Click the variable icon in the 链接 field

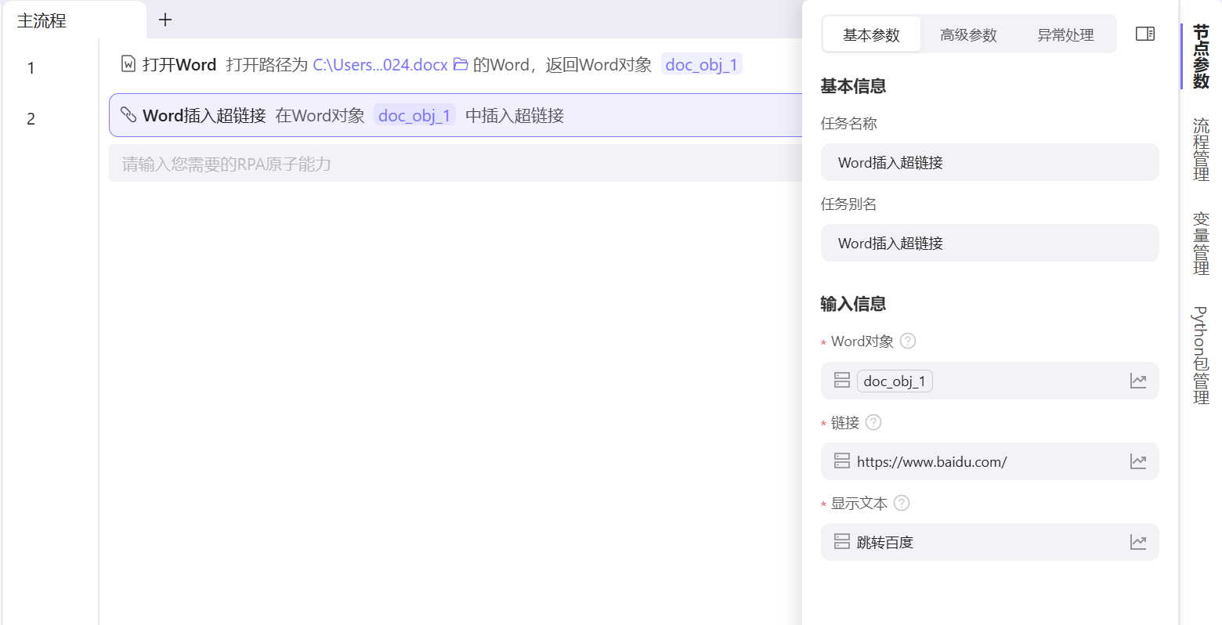click(841, 461)
